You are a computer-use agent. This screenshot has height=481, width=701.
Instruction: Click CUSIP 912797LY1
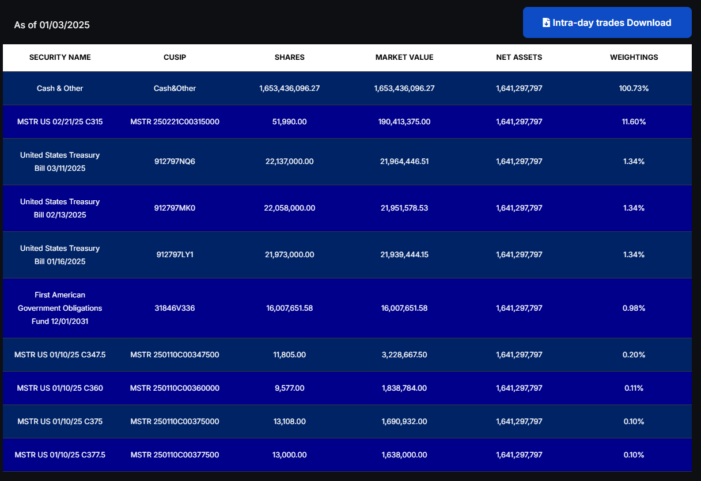click(175, 255)
